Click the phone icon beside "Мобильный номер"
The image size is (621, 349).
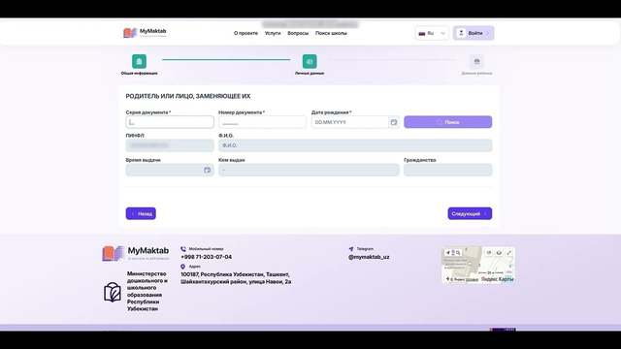(183, 249)
